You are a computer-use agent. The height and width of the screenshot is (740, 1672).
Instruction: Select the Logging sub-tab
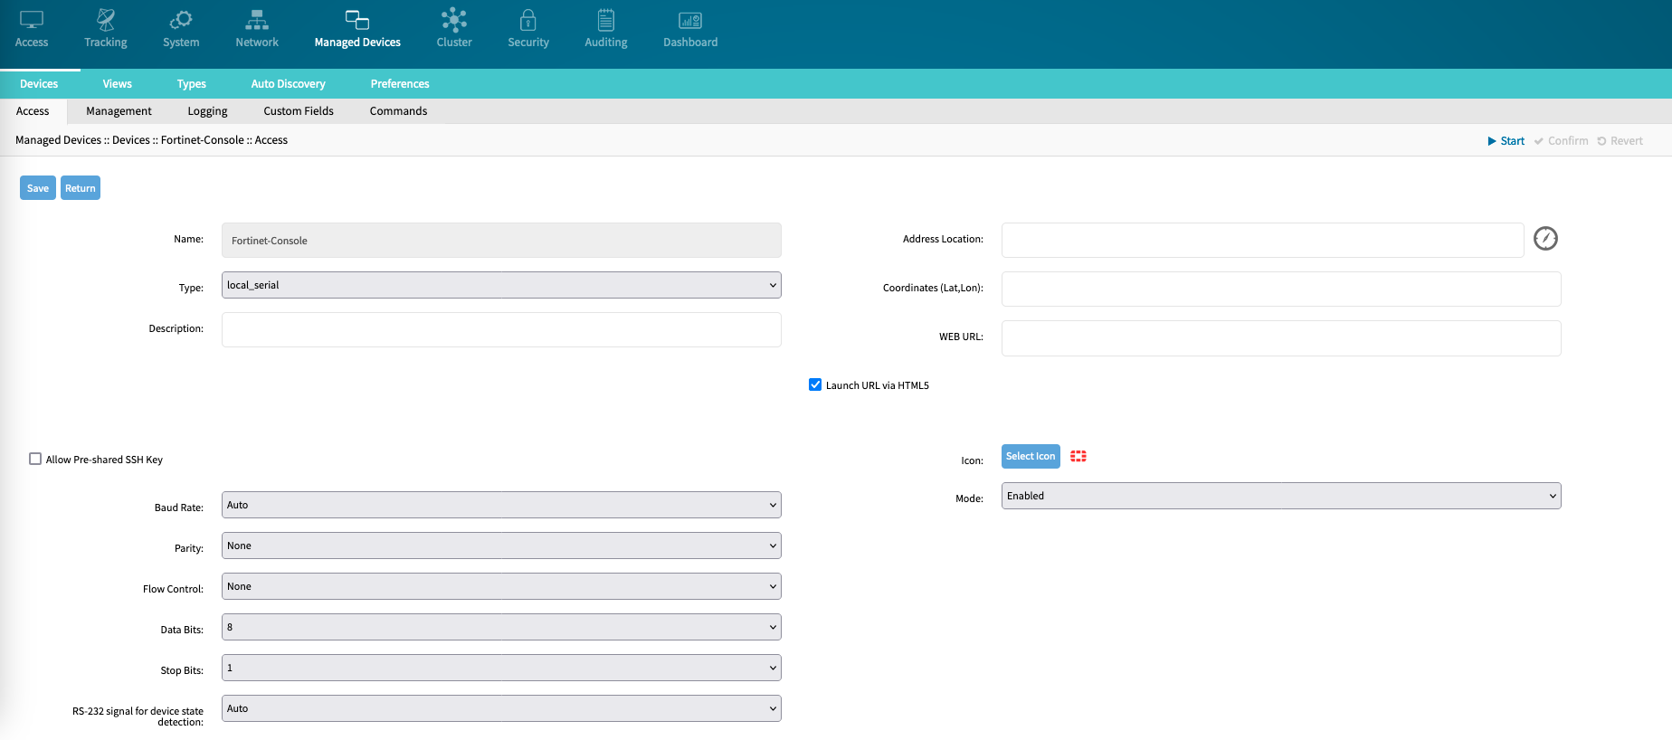tap(207, 111)
